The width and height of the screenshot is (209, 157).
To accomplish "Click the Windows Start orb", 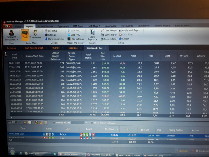I will [x=12, y=153].
